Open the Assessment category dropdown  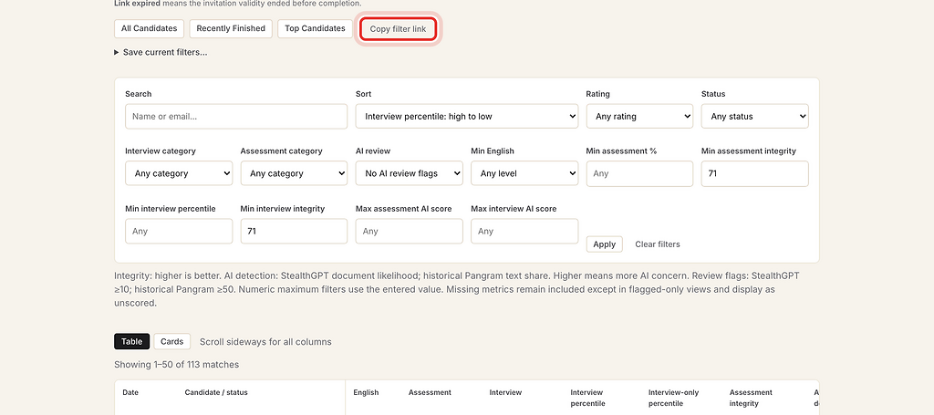294,174
